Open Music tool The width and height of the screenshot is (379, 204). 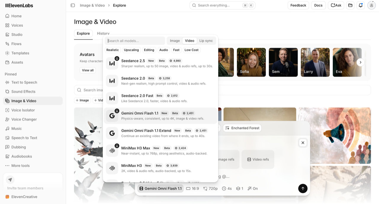tap(33, 129)
